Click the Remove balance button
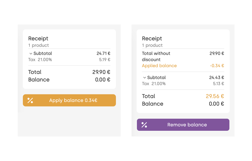252x161 pixels. pos(183,125)
